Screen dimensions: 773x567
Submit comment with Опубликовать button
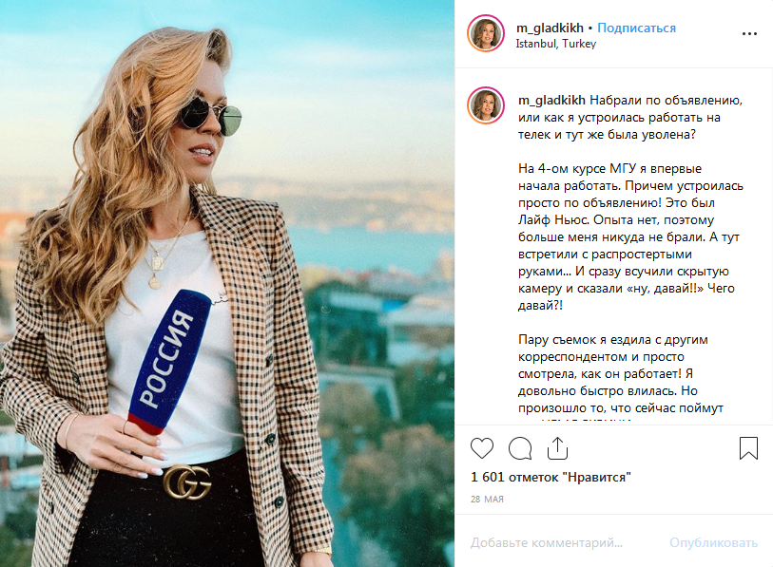pyautogui.click(x=713, y=542)
